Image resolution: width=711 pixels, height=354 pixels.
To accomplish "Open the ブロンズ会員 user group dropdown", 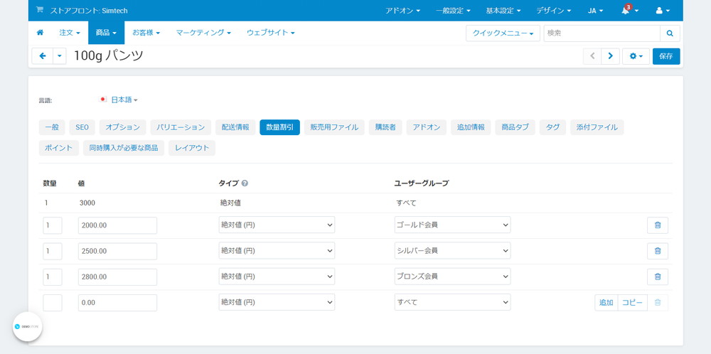I will [x=452, y=277].
